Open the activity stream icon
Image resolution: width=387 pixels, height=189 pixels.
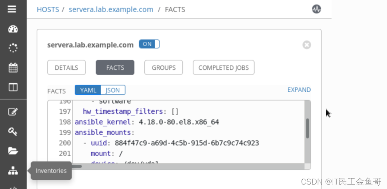pos(317,9)
